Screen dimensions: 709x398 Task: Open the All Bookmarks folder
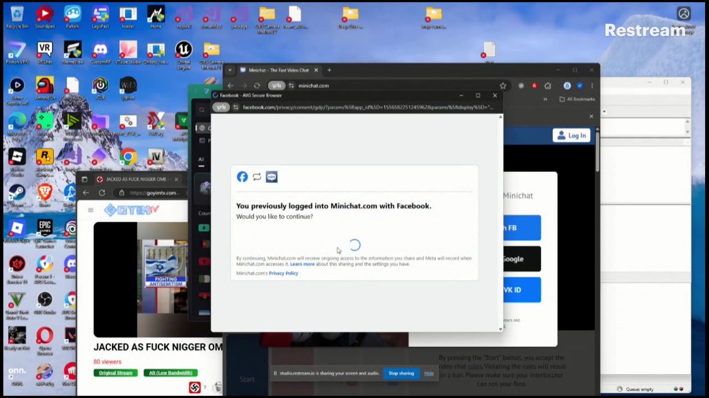click(577, 99)
